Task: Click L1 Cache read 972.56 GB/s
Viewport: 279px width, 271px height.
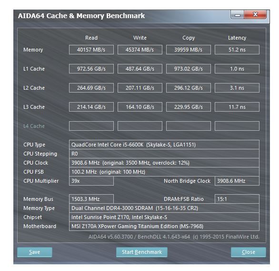Action: tap(91, 69)
